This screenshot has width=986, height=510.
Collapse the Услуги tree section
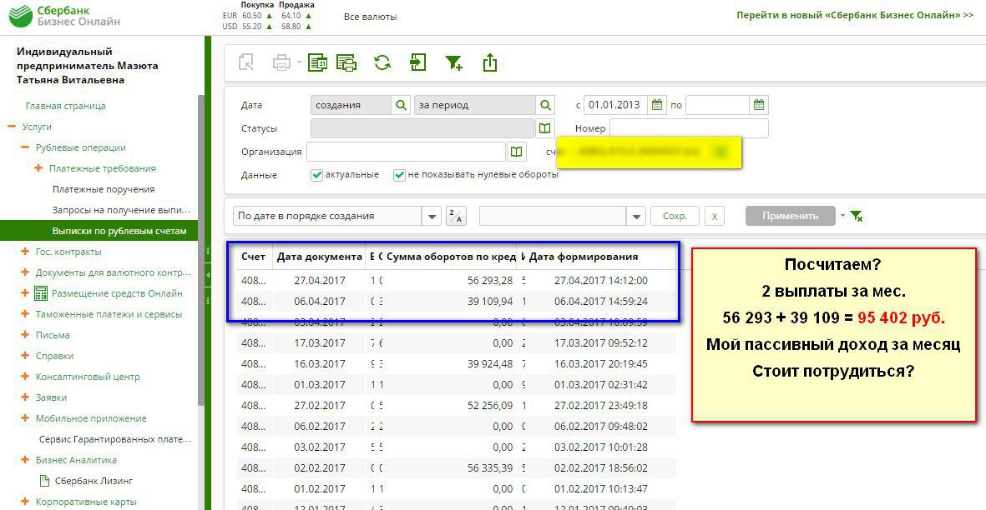tap(12, 127)
